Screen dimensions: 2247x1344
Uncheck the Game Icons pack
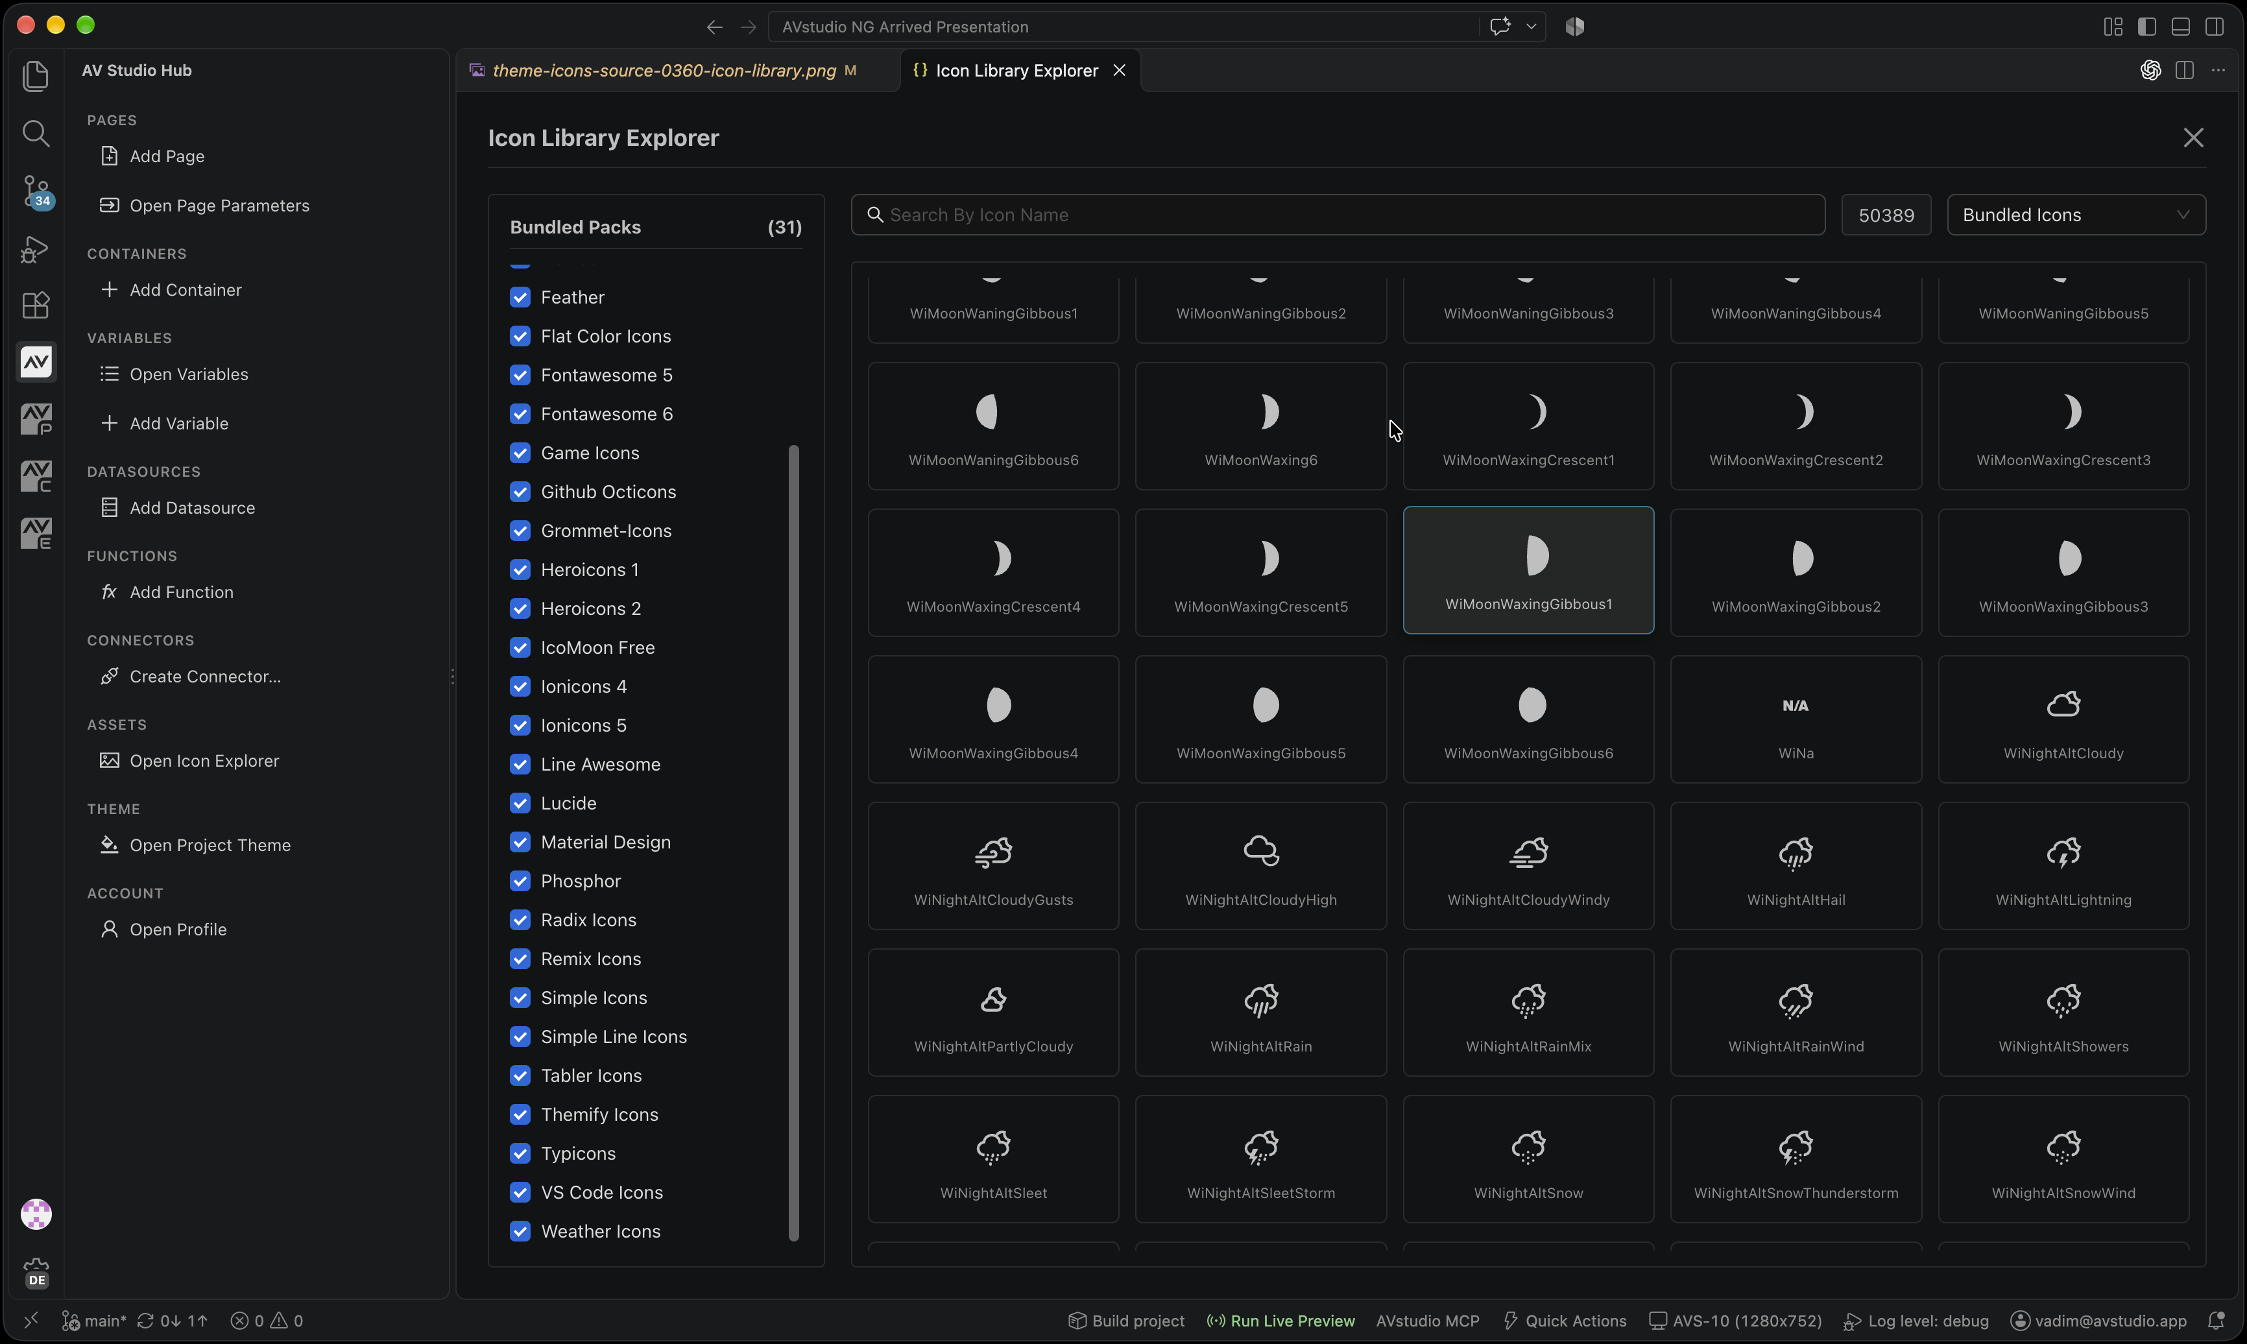pos(520,453)
